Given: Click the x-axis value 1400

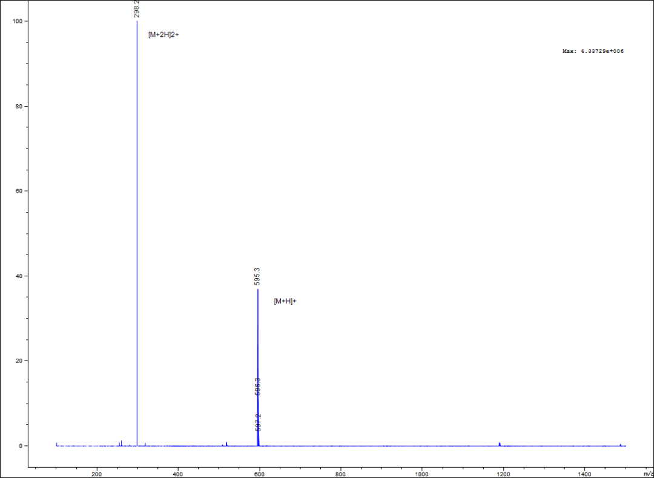Looking at the screenshot, I should [x=584, y=474].
